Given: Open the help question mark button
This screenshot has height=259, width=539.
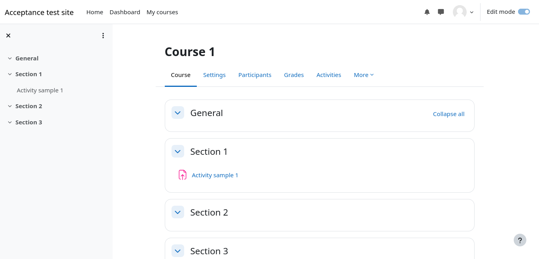Looking at the screenshot, I should coord(520,240).
